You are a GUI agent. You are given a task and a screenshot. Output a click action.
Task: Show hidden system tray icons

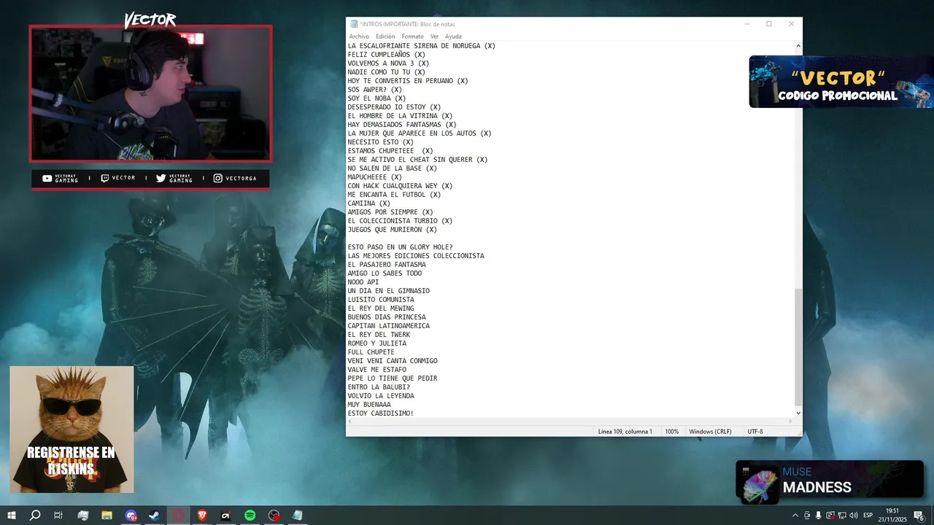tap(795, 516)
